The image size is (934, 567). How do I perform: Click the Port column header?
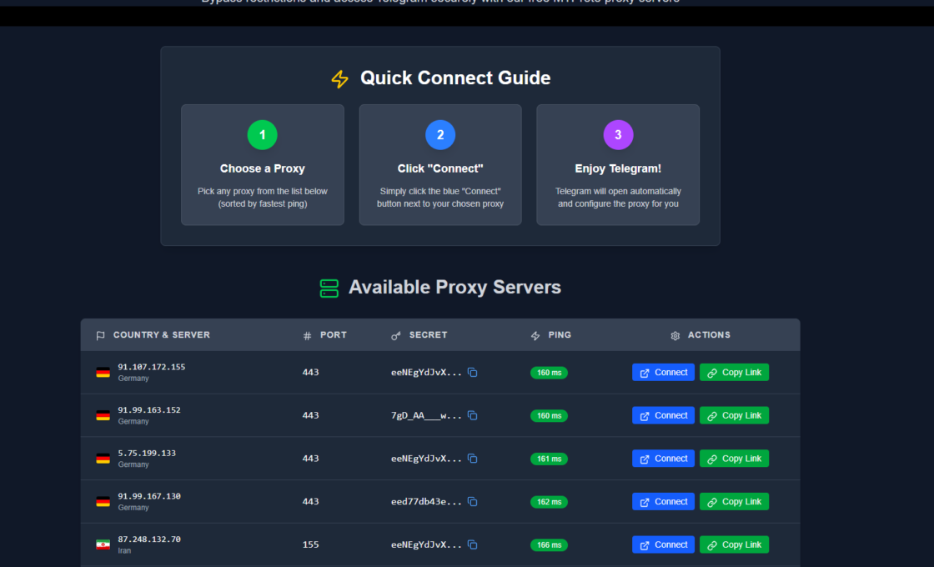coord(324,335)
